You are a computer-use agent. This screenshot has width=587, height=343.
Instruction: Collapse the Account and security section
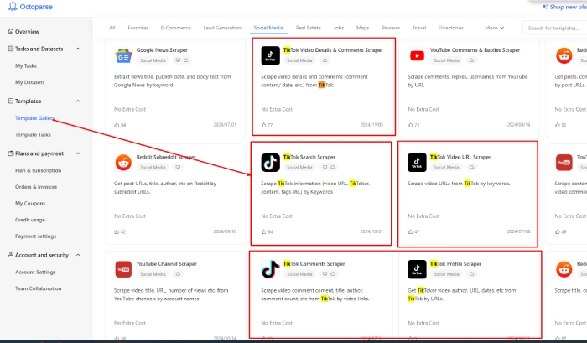78,255
